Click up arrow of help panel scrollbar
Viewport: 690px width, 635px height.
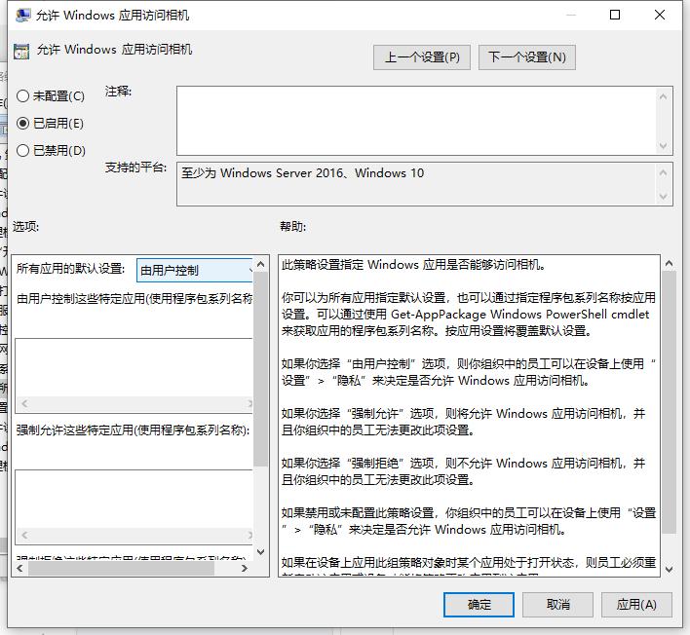[669, 263]
